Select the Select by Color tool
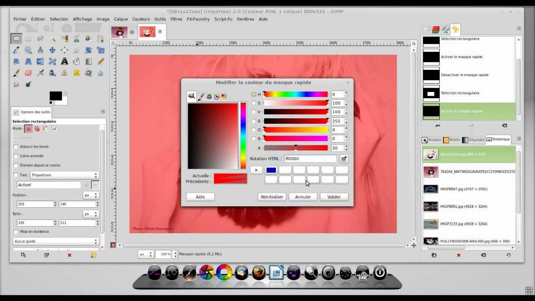This screenshot has width=535, height=301. click(x=64, y=39)
